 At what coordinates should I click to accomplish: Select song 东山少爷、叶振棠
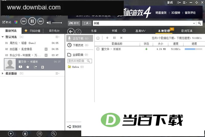pyautogui.click(x=32, y=55)
